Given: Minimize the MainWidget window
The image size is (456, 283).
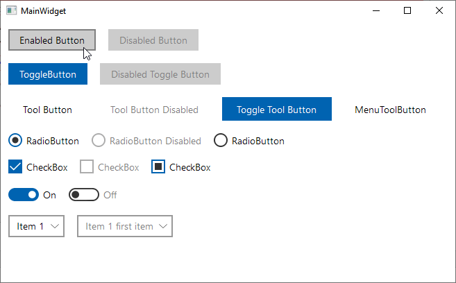Looking at the screenshot, I should pyautogui.click(x=375, y=10).
